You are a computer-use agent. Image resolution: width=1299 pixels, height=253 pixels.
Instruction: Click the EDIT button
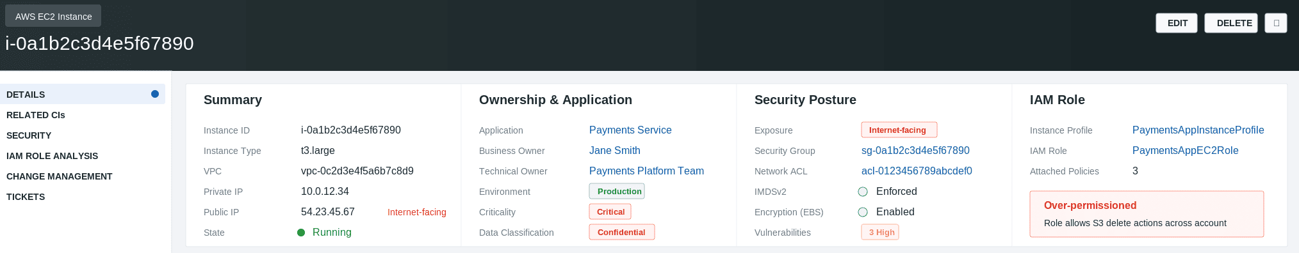click(x=1177, y=23)
